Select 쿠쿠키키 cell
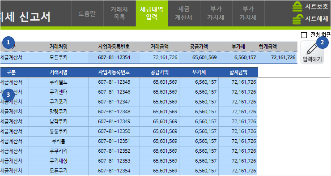The width and height of the screenshot is (331, 176). (x=59, y=151)
